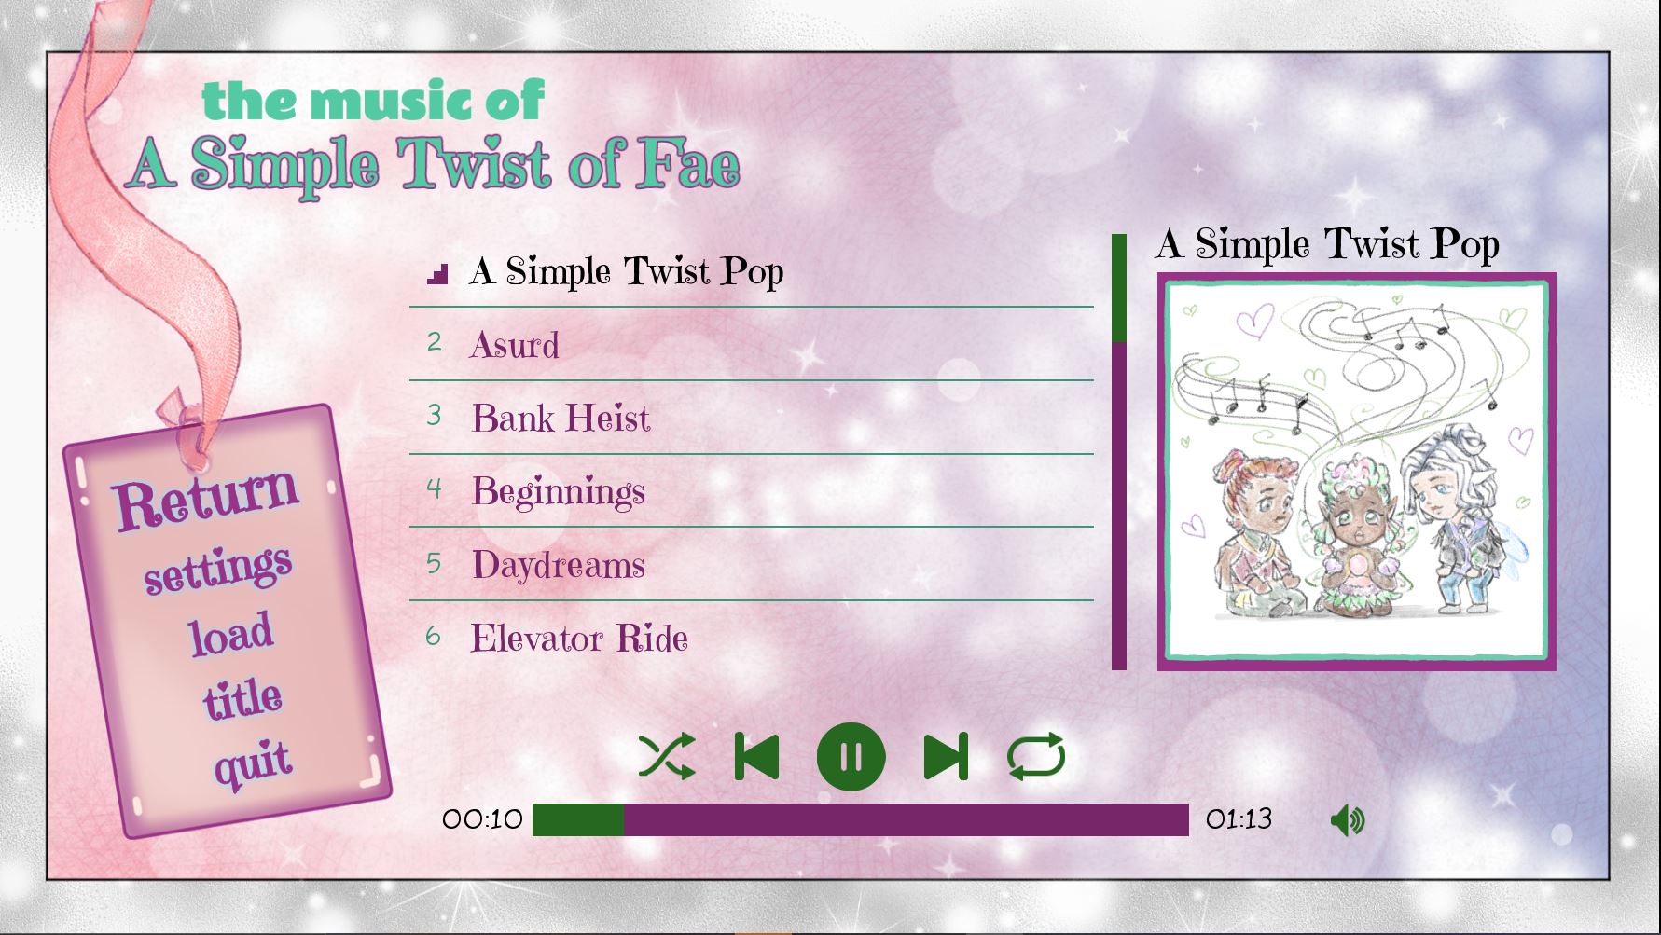Image resolution: width=1661 pixels, height=935 pixels.
Task: Skip to the next track
Action: (x=946, y=756)
